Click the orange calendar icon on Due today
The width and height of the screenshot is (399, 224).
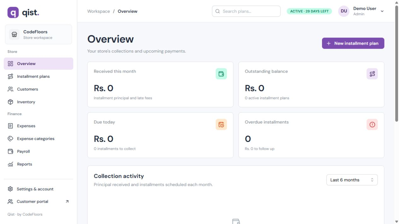[x=221, y=125]
